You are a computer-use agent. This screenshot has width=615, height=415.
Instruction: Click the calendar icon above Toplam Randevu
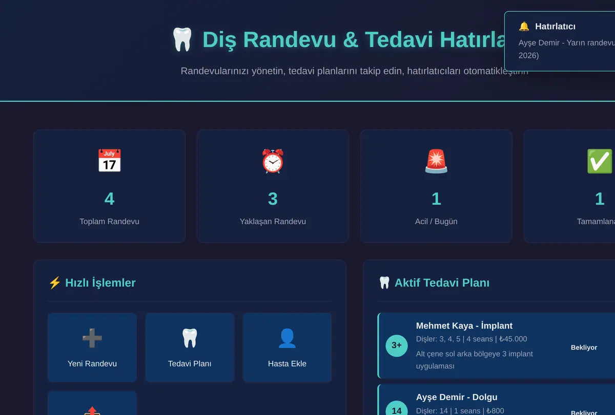tap(109, 161)
